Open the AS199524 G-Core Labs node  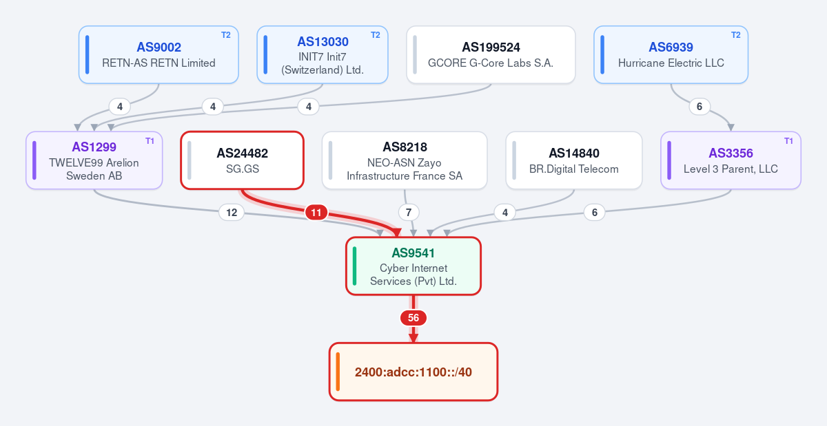pyautogui.click(x=491, y=54)
